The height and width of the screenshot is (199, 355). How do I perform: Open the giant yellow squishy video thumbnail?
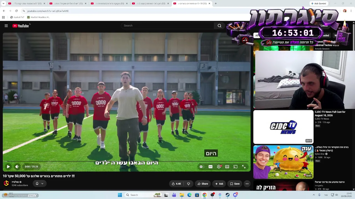[283, 162]
